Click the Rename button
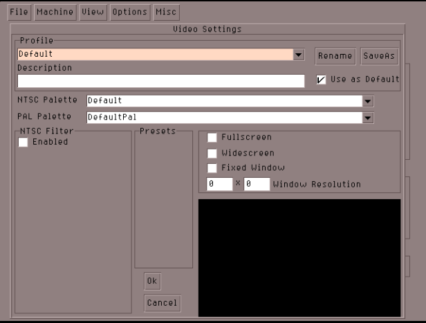The image size is (426, 323). (x=335, y=56)
